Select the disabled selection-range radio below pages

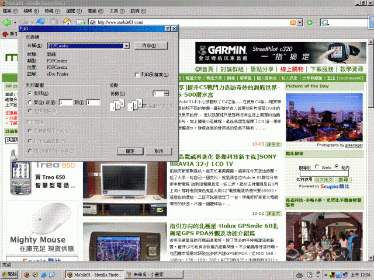point(30,111)
